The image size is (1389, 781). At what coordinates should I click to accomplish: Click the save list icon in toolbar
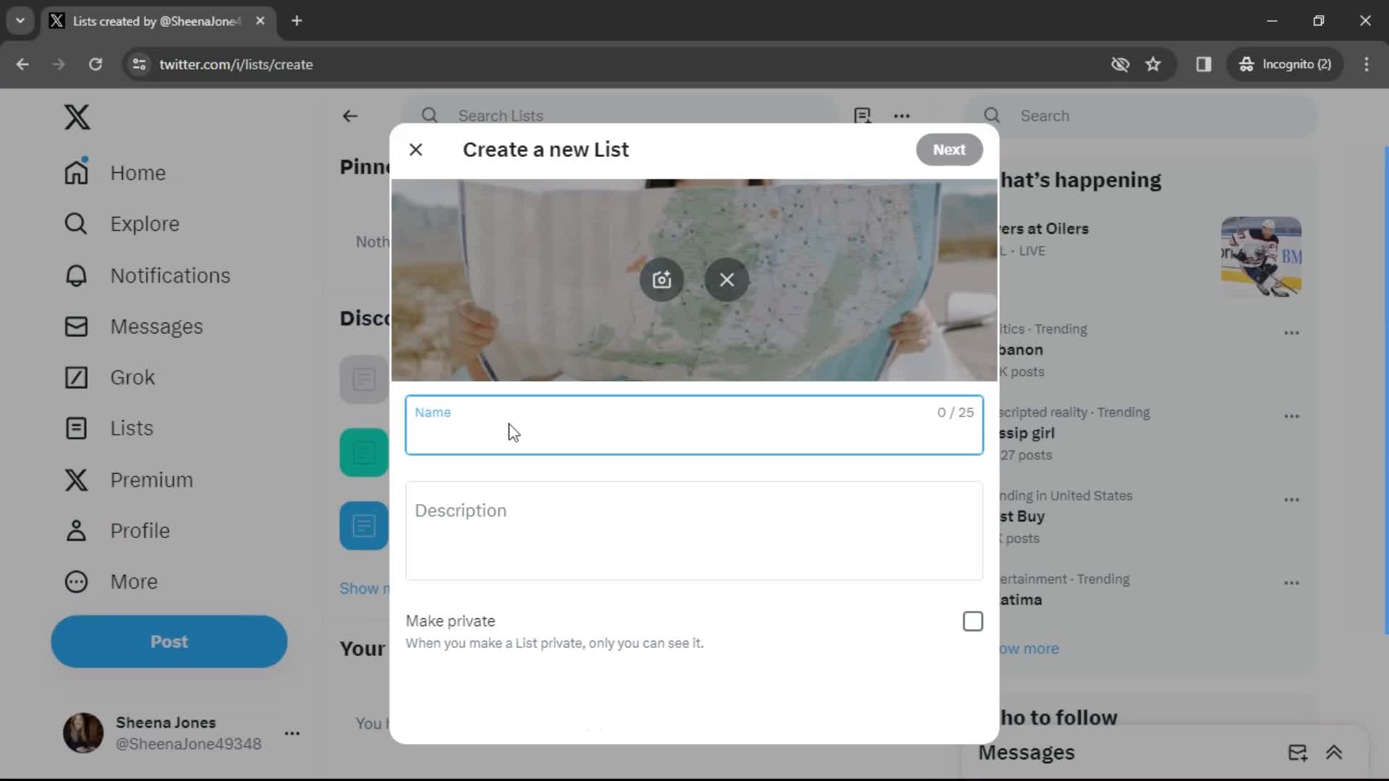tap(863, 116)
